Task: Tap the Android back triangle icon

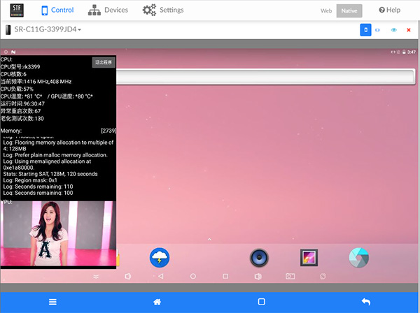Action: (x=161, y=276)
